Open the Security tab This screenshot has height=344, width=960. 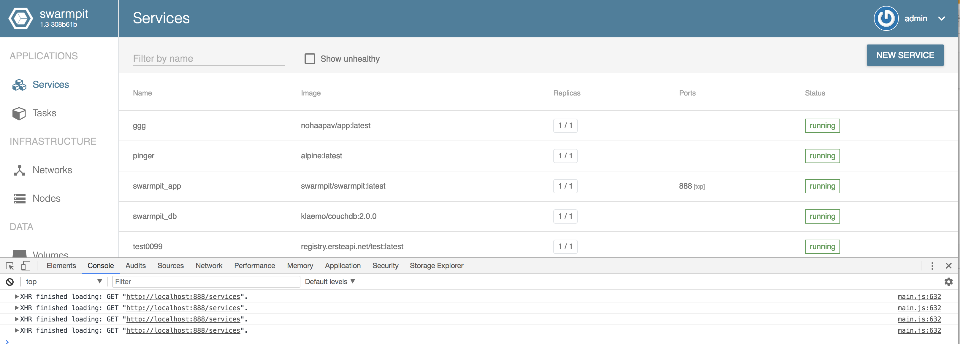click(x=385, y=266)
